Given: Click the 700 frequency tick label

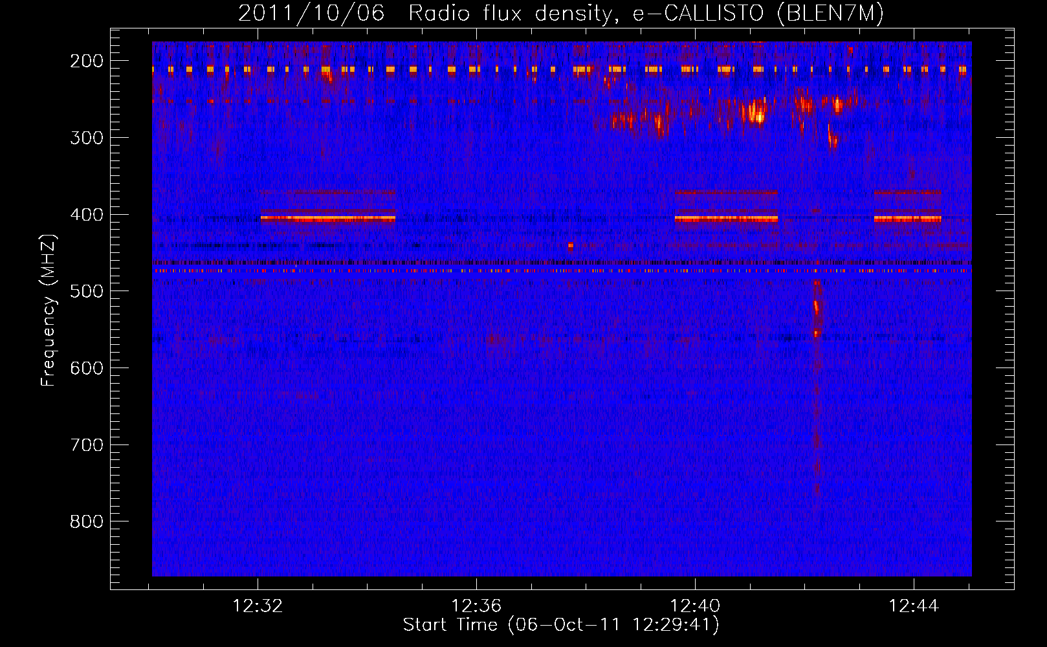Looking at the screenshot, I should [87, 445].
